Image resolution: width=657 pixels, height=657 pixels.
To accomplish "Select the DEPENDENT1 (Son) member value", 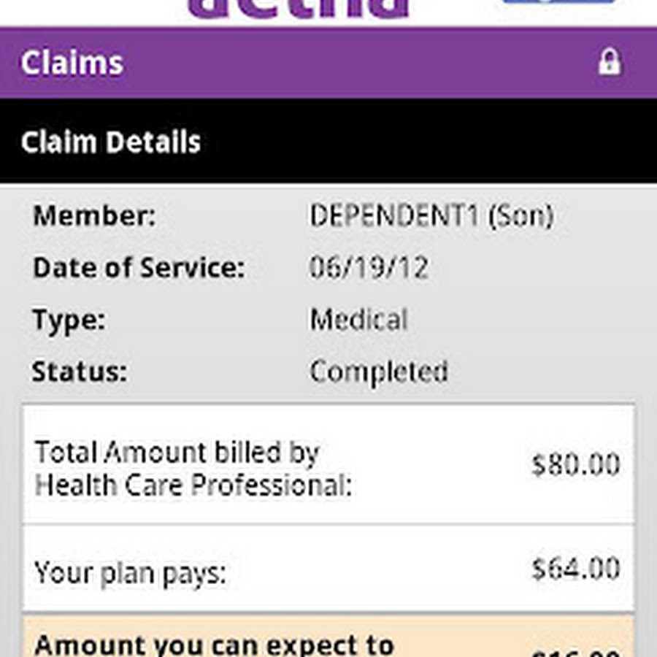I will 431,216.
